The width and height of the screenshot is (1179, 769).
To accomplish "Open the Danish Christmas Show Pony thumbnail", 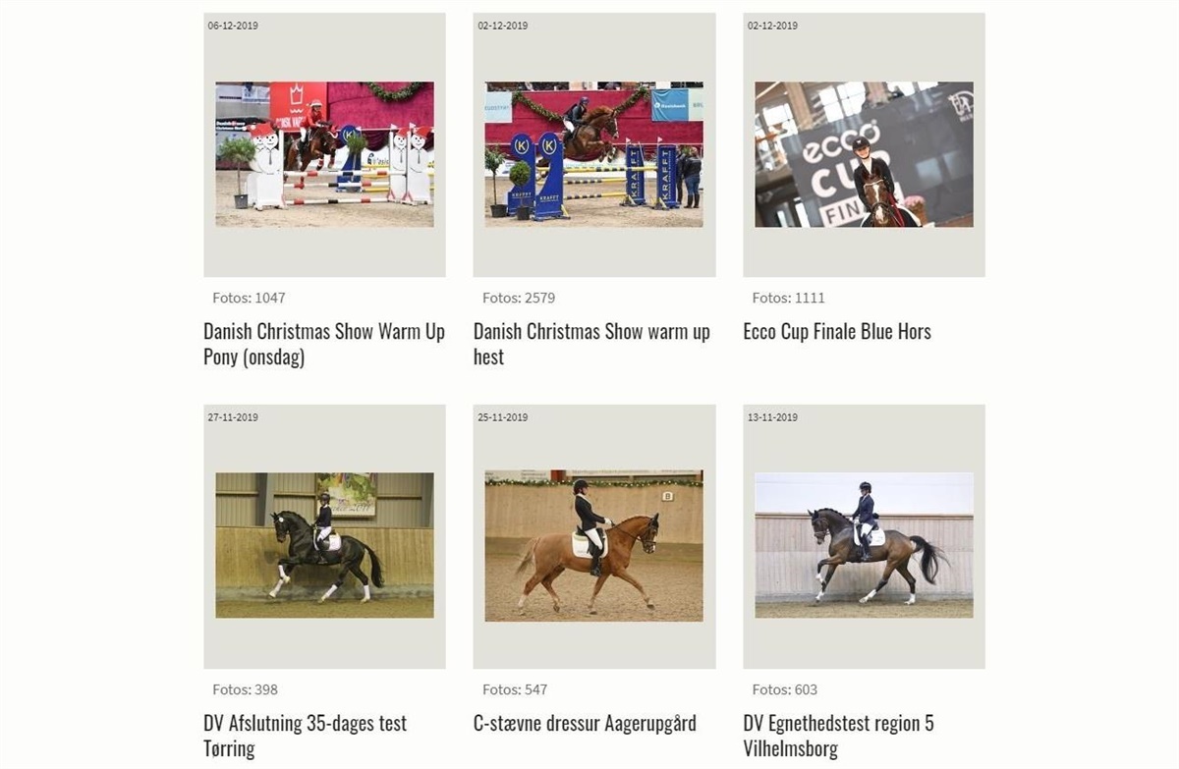I will (x=324, y=154).
